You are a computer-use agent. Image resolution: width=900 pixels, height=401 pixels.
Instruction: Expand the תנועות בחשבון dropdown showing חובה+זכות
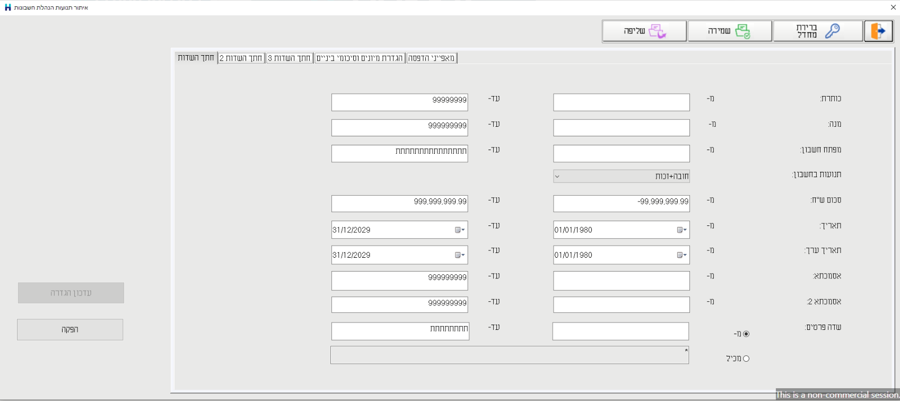tap(622, 176)
